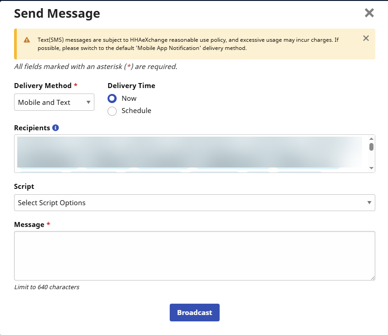The width and height of the screenshot is (388, 335).
Task: Click the warning triangle icon in banner
Action: pos(27,40)
